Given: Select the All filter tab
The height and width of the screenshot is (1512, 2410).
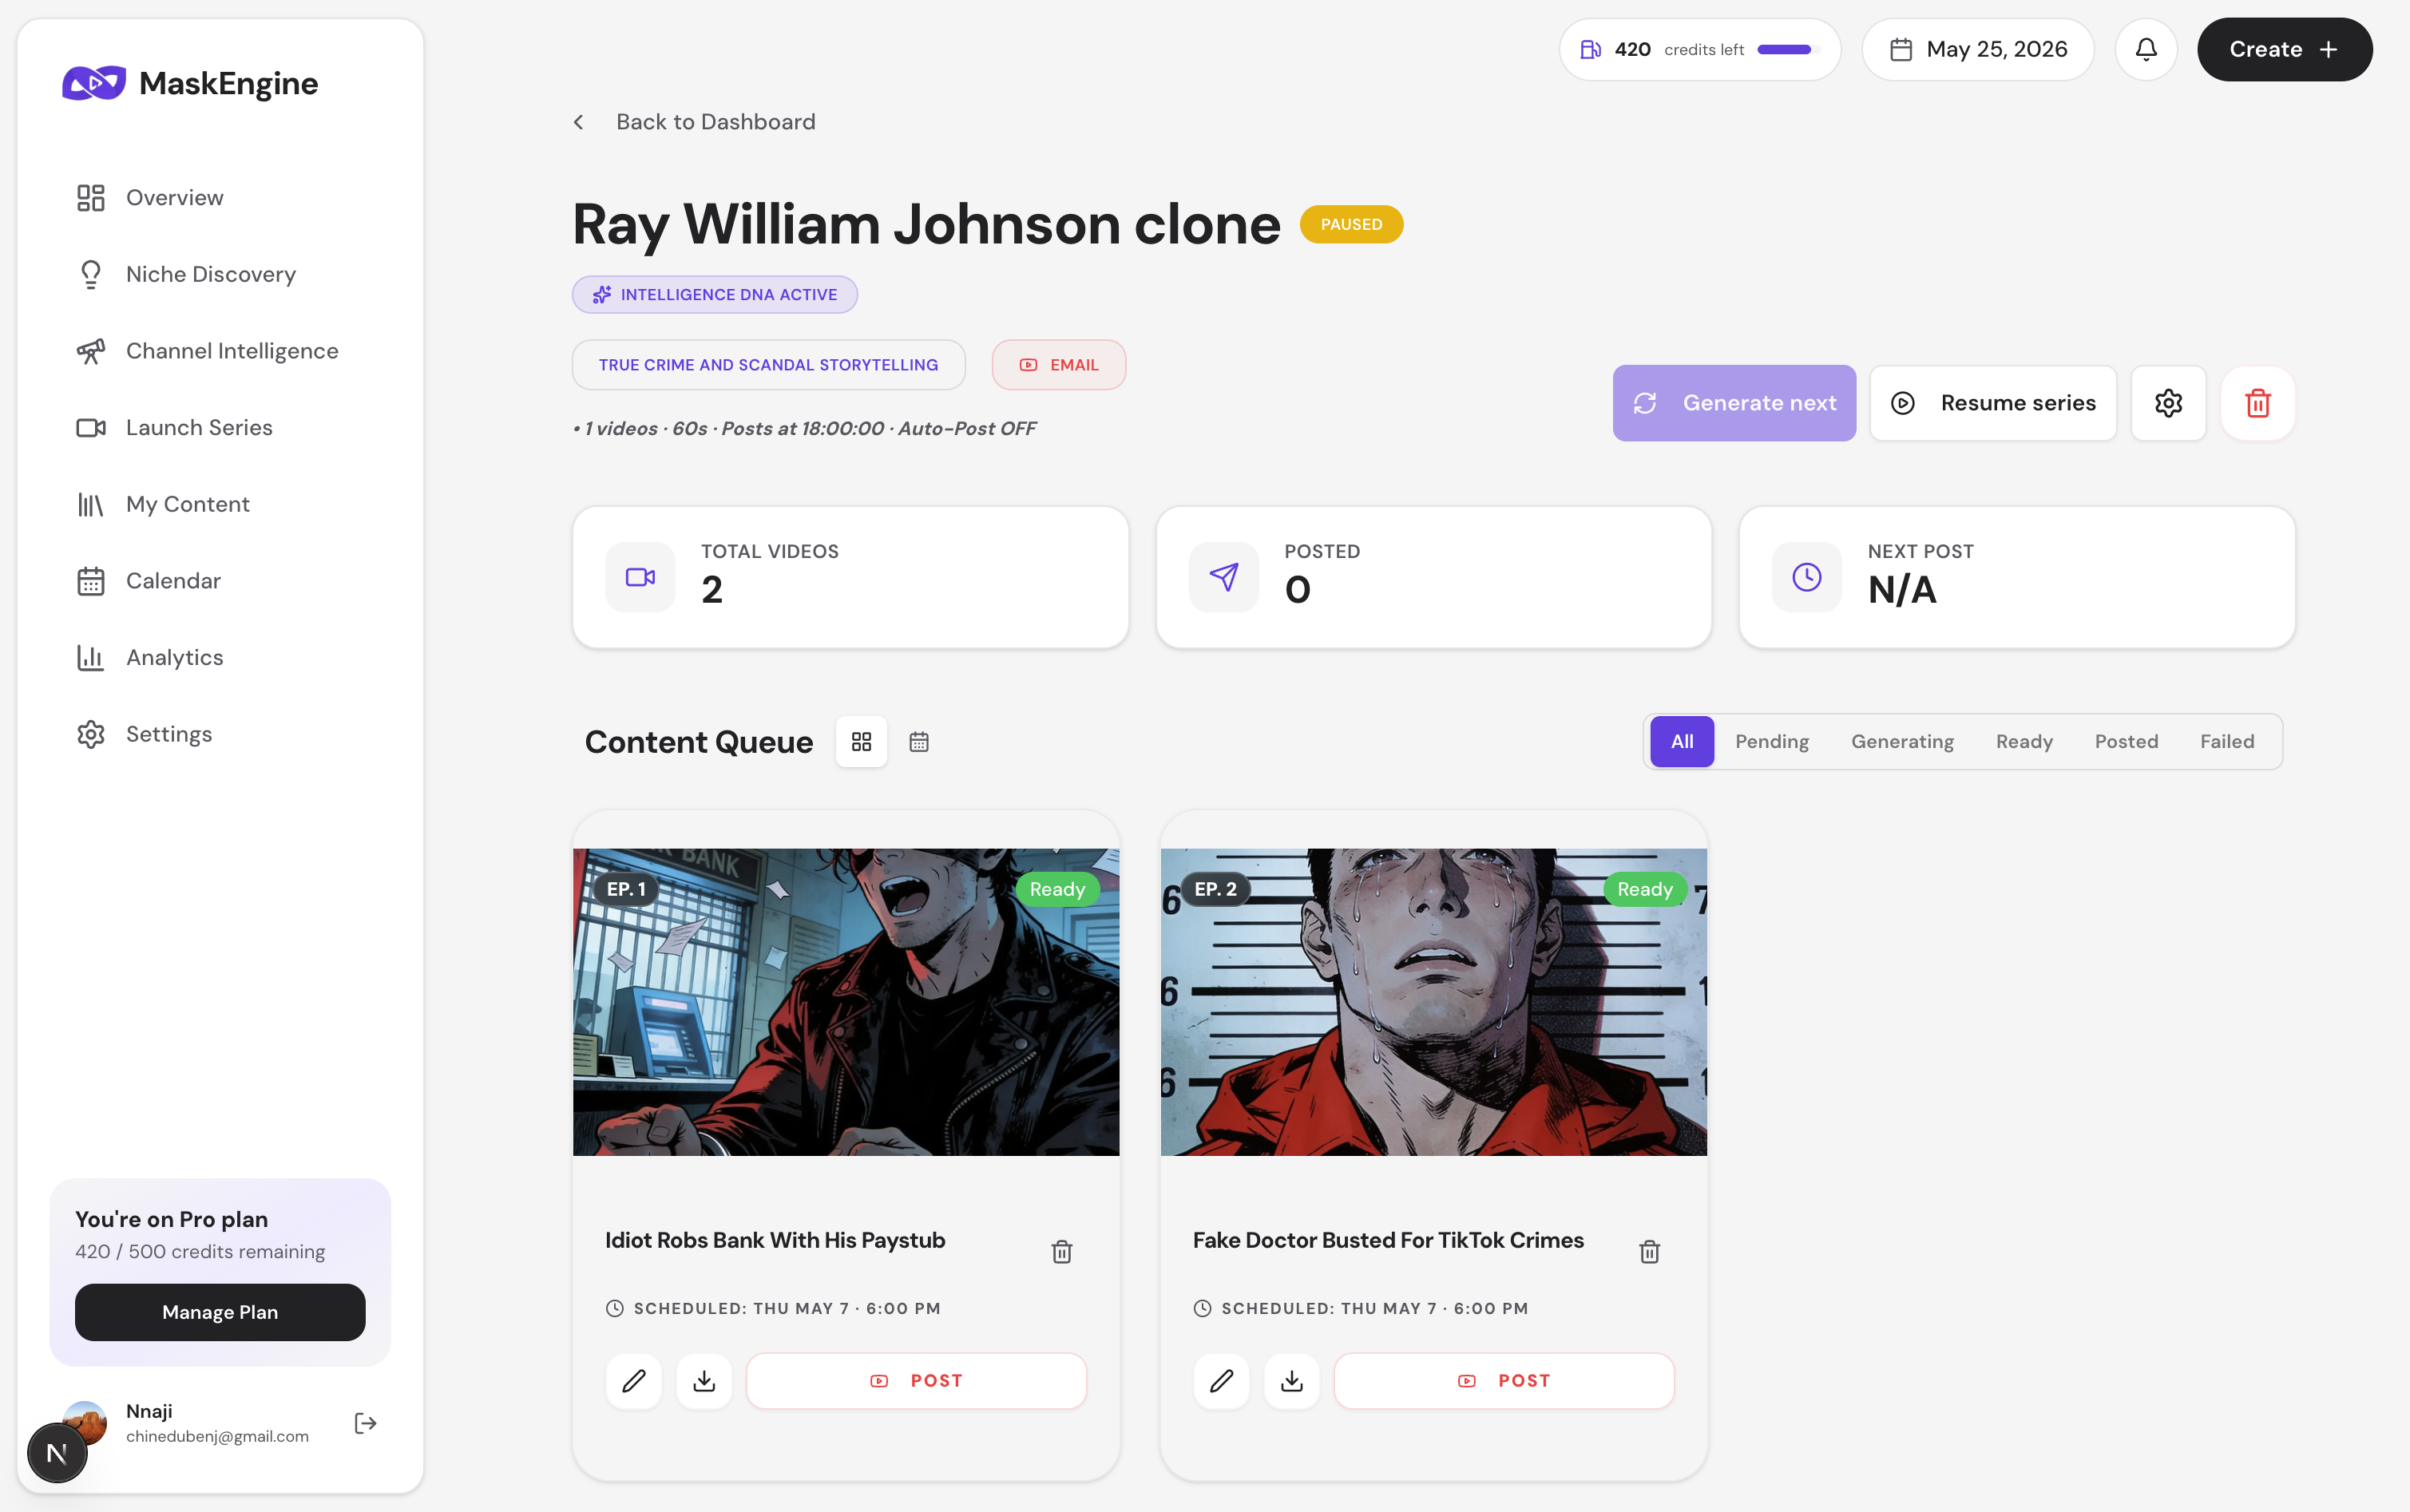Looking at the screenshot, I should (x=1682, y=742).
